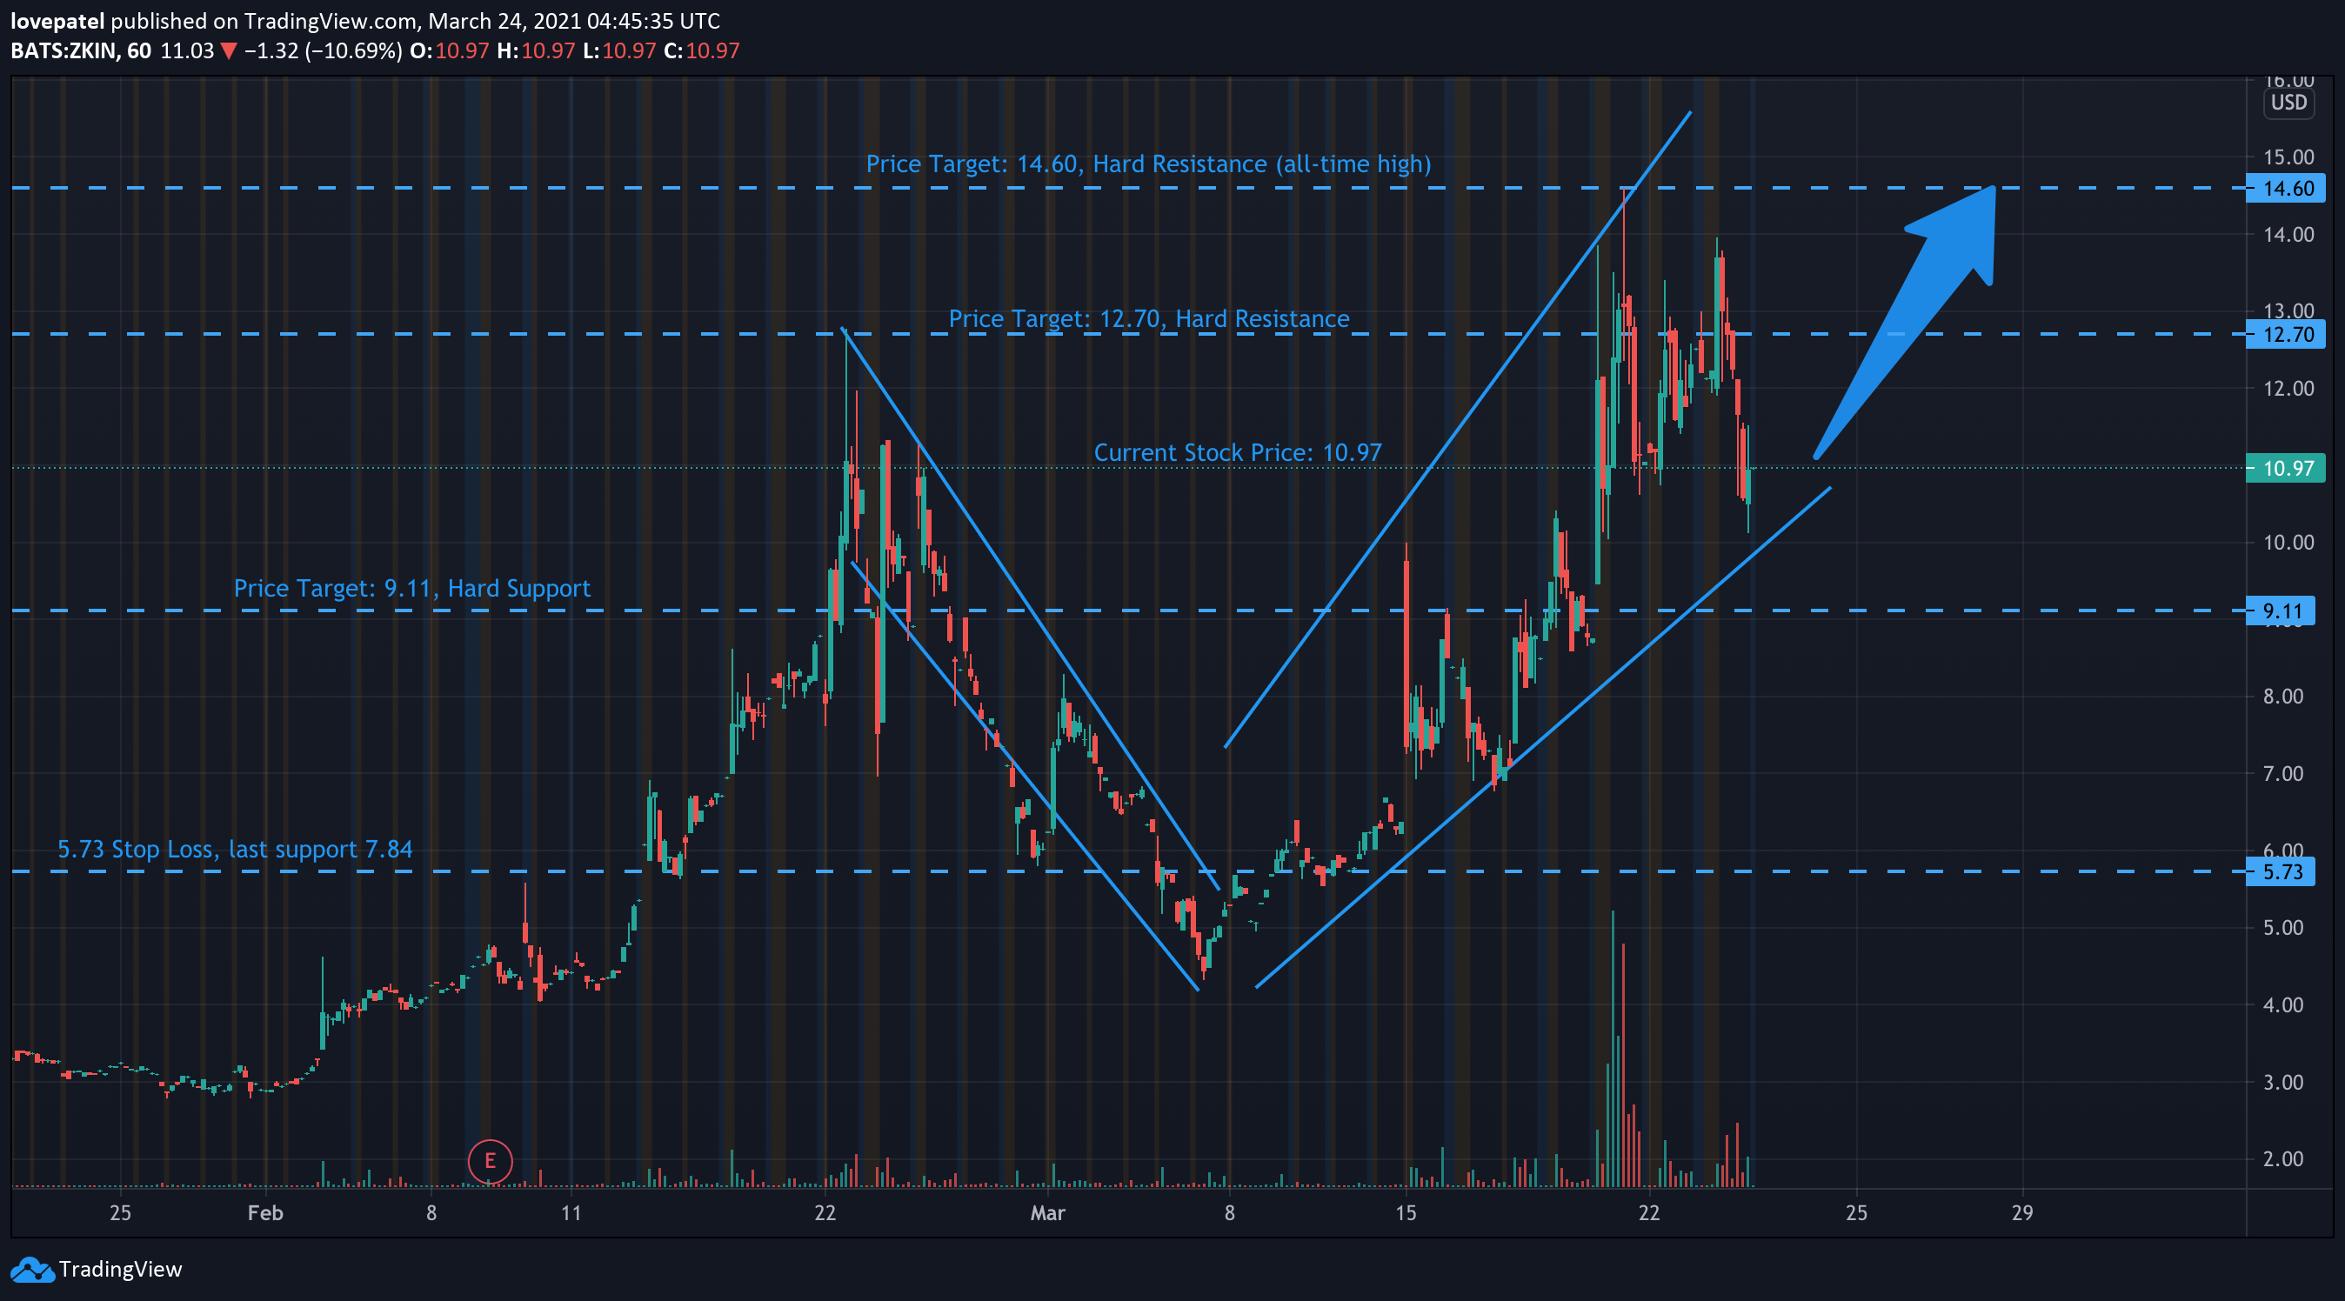2345x1301 pixels.
Task: Select 'Price Target: 9.11, Hard Support' text
Action: pos(412,588)
